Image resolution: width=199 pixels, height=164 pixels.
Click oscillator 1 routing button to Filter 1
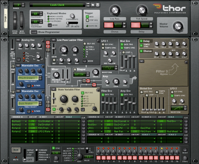coord(48,43)
